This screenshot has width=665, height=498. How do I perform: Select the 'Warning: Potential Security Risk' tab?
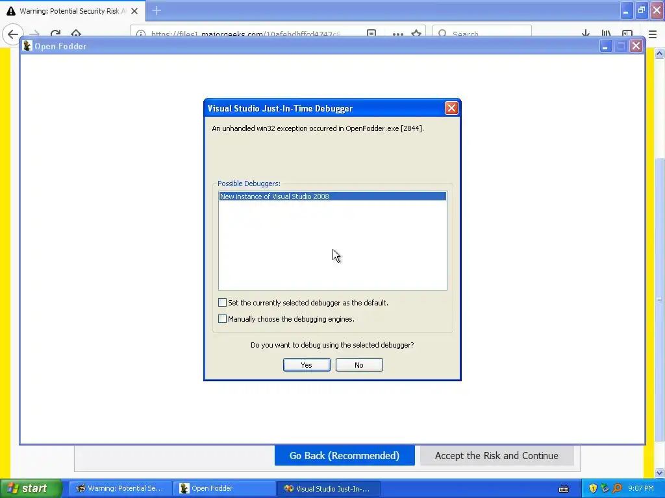tap(73, 10)
